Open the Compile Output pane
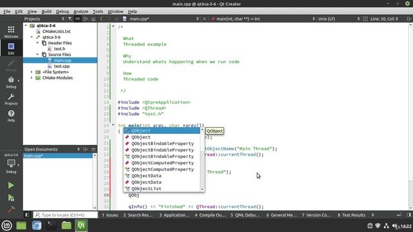The image size is (413, 232). pos(210,215)
